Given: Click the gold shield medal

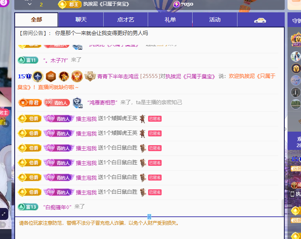Looking at the screenshot, I should [x=90, y=76].
